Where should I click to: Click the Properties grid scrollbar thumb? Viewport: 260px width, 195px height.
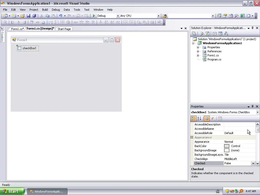click(257, 129)
